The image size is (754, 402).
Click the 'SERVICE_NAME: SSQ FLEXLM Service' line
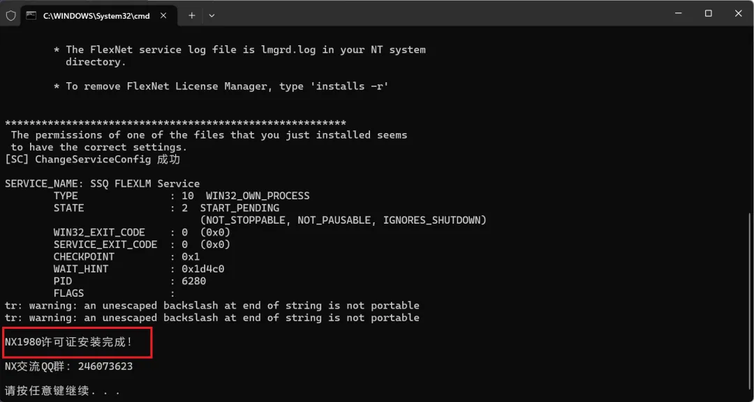[102, 184]
